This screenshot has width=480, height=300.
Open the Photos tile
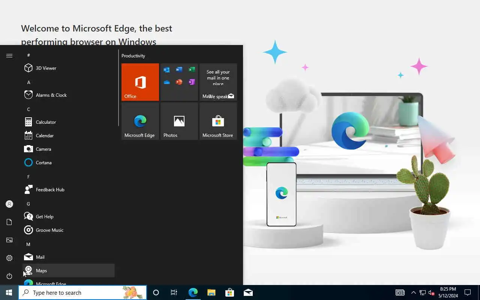click(179, 121)
